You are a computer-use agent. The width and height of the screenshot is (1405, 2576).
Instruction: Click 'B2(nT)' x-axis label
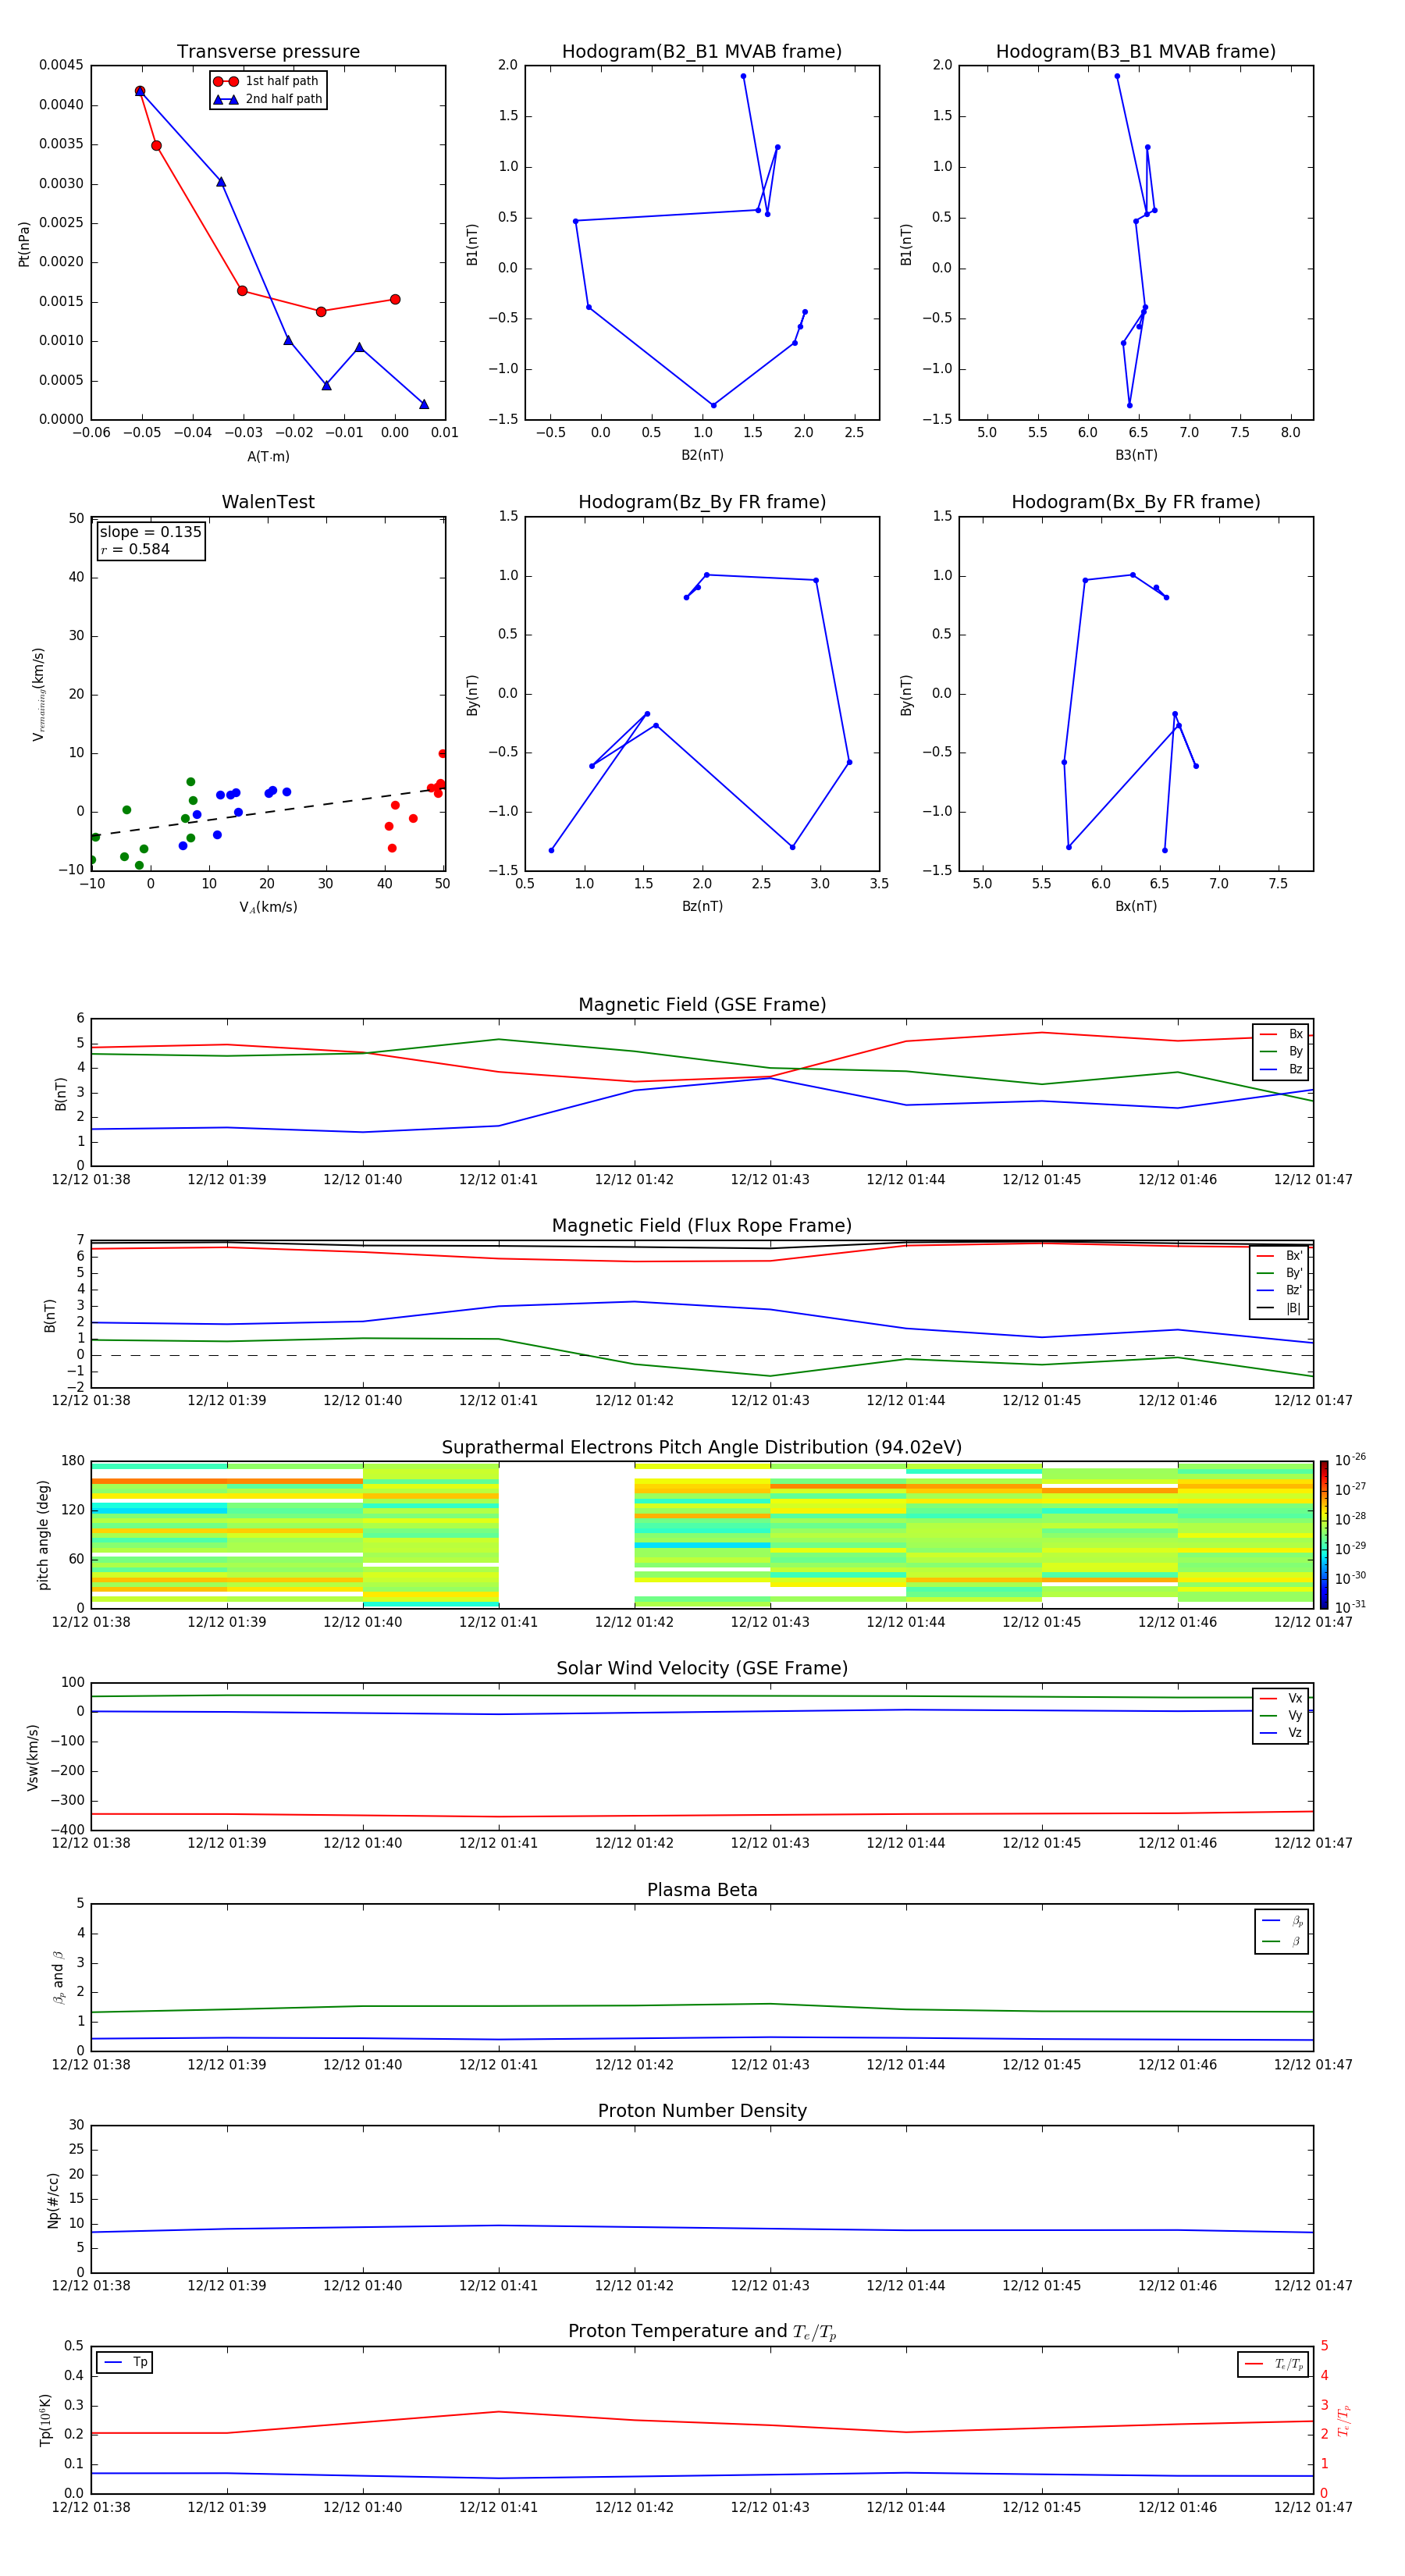[x=702, y=455]
